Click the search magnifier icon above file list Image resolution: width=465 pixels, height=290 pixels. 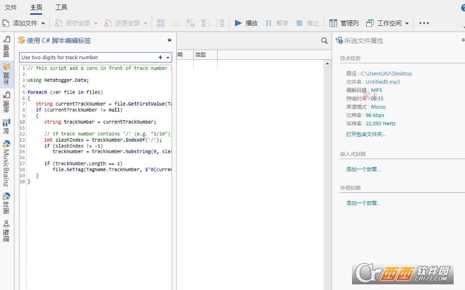coord(324,41)
